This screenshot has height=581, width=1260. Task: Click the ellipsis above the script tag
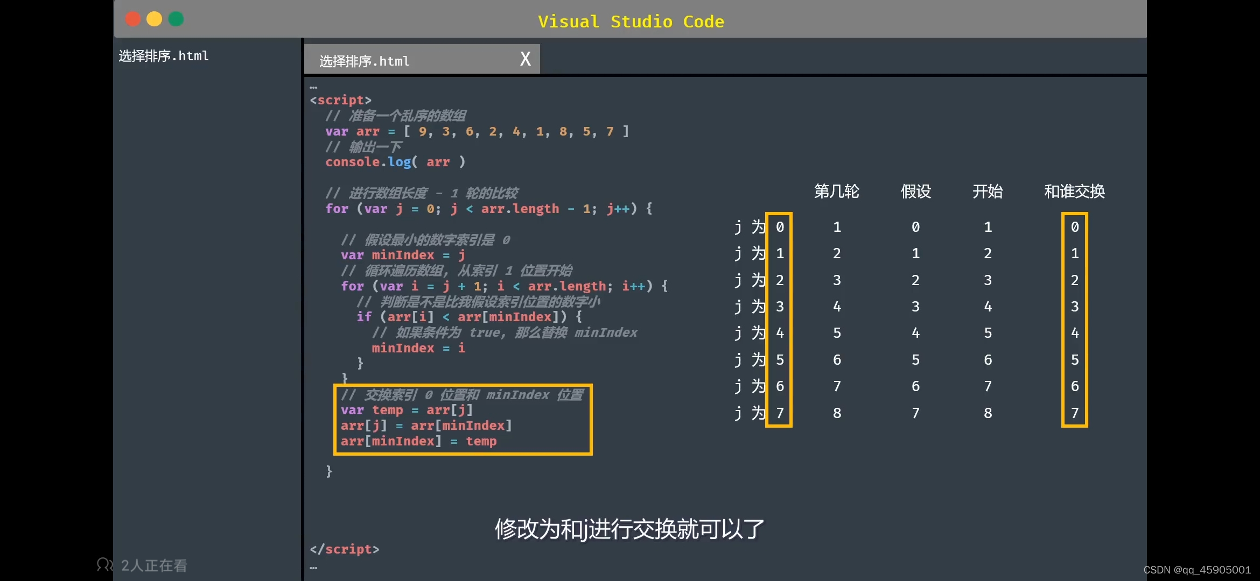(x=313, y=86)
